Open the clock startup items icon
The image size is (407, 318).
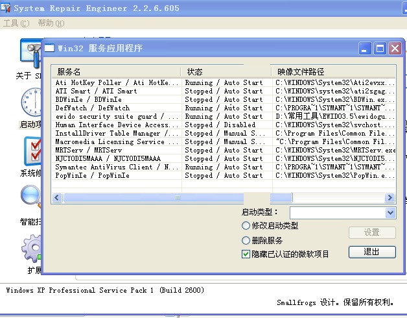[x=31, y=102]
